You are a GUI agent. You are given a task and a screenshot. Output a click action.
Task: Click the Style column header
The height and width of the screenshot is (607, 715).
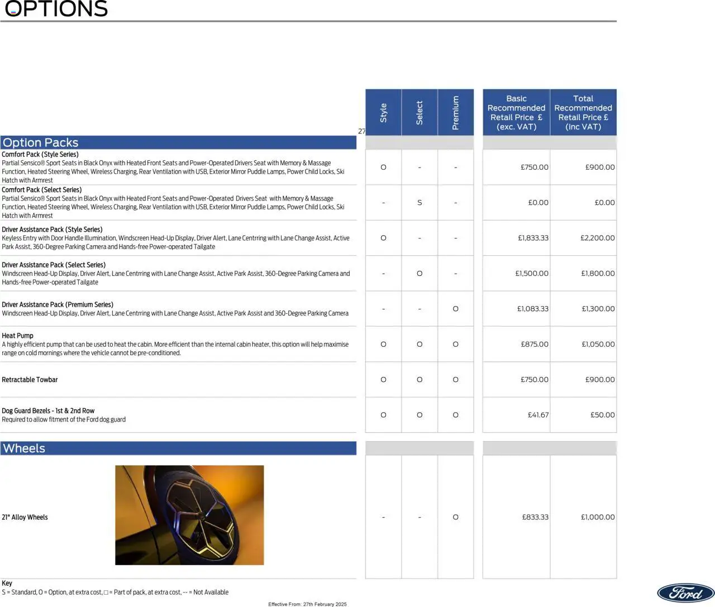click(x=383, y=112)
